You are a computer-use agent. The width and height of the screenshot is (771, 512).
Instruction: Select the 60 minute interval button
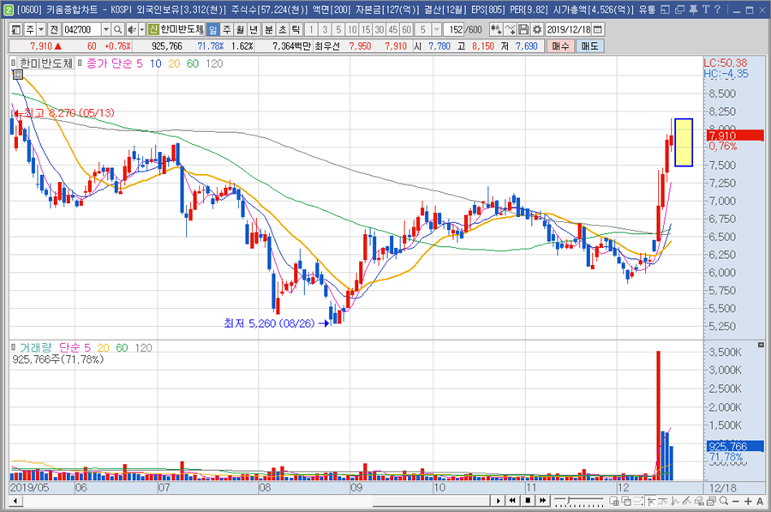[407, 29]
